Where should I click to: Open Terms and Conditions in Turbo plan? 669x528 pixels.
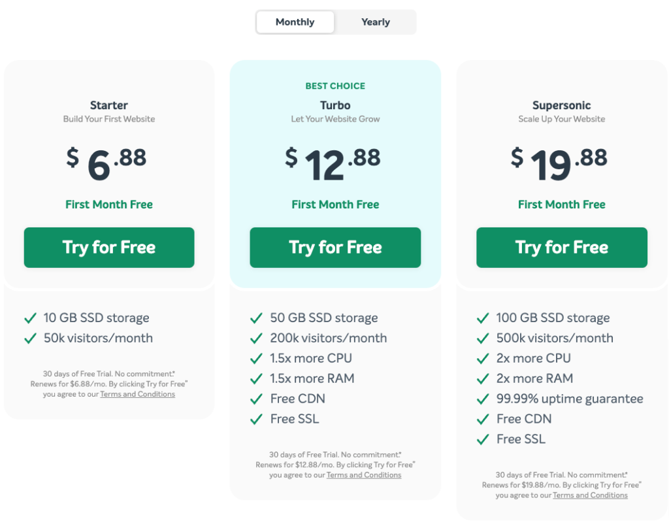(x=364, y=475)
